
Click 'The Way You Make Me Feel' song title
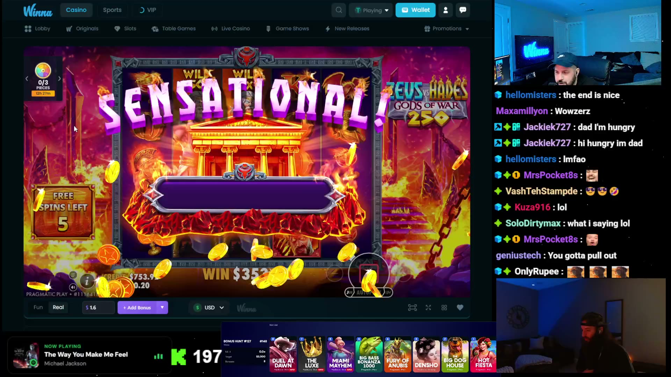86,355
